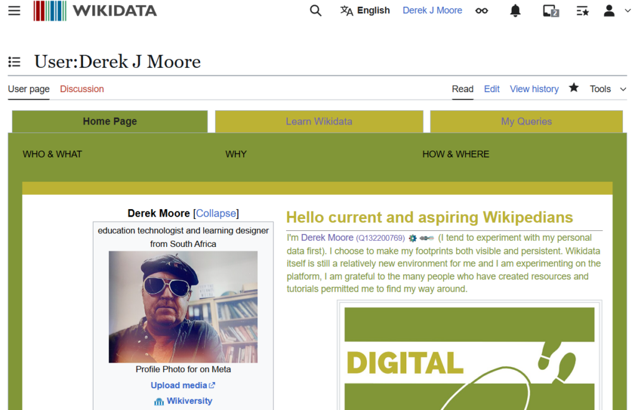Click the Profile Photo for on Meta caption
This screenshot has width=638, height=410.
183,370
